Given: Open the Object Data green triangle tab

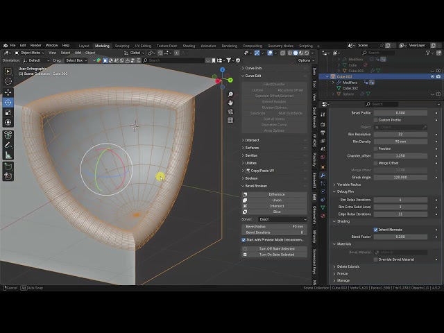Looking at the screenshot, I should [x=323, y=207].
